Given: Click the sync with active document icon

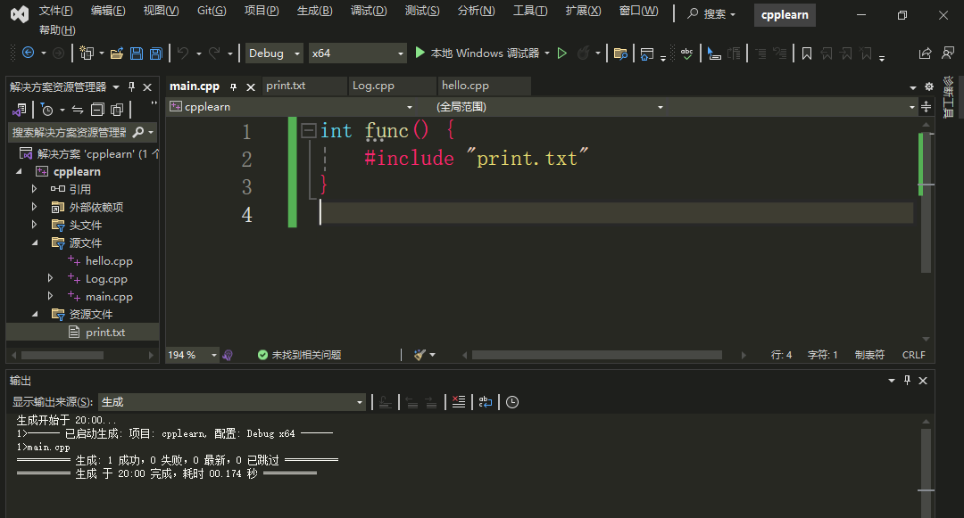Looking at the screenshot, I should tap(78, 110).
